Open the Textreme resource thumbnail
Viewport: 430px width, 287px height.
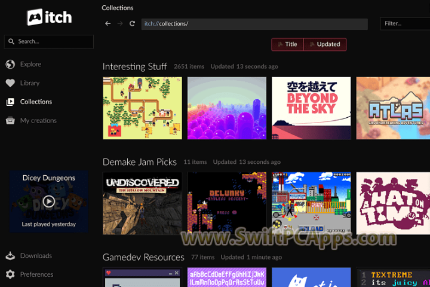click(393, 277)
